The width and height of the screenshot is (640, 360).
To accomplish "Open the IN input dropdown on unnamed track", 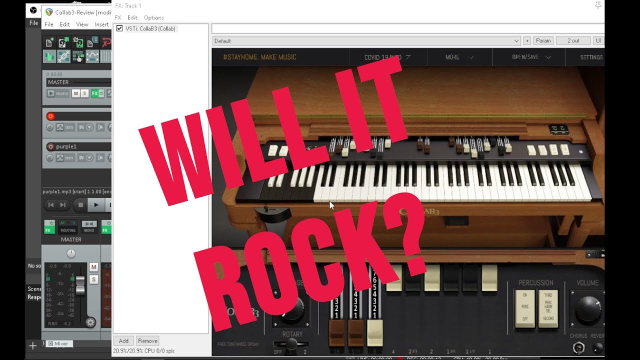I will click(85, 127).
